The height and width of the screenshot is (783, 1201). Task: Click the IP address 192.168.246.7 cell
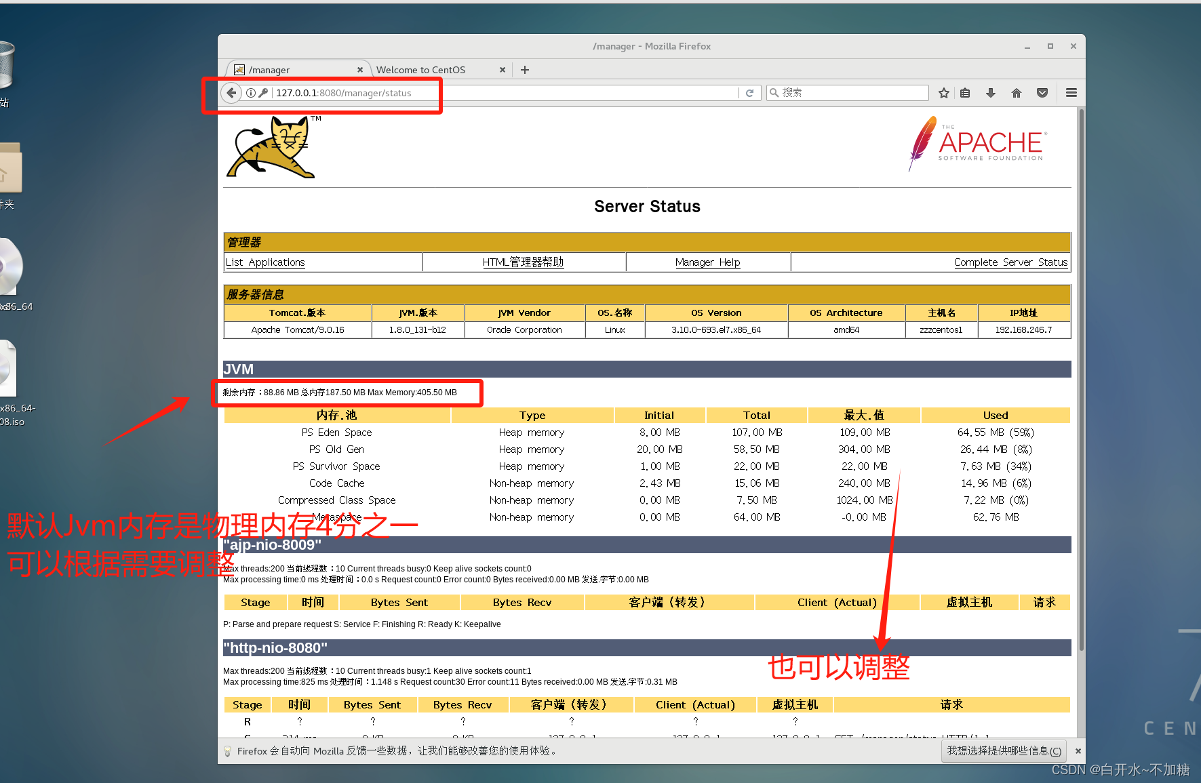point(1024,330)
